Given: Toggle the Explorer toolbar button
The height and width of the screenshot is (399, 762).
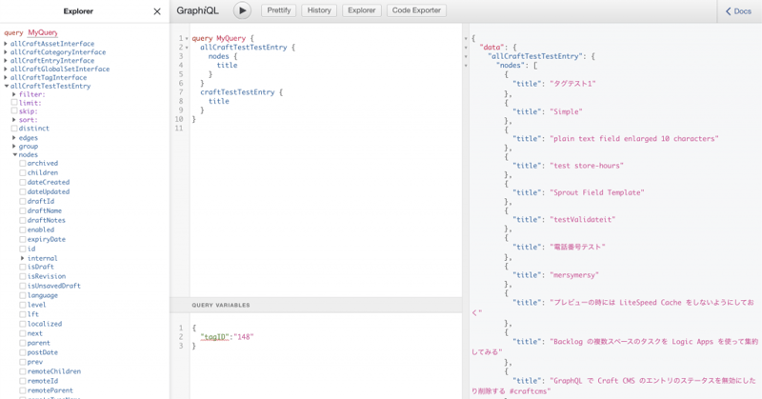Looking at the screenshot, I should tap(360, 11).
